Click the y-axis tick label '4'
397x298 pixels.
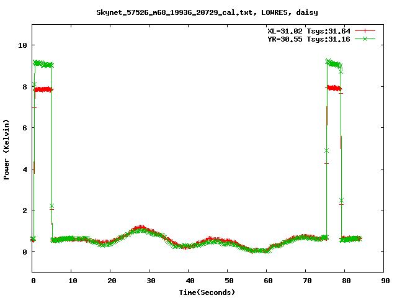(25, 169)
